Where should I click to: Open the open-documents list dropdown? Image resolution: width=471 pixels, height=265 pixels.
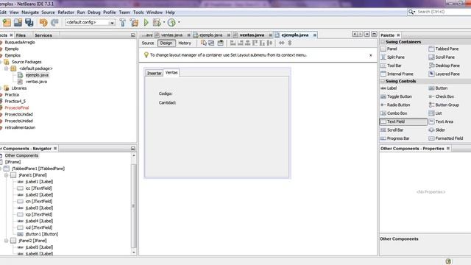367,35
